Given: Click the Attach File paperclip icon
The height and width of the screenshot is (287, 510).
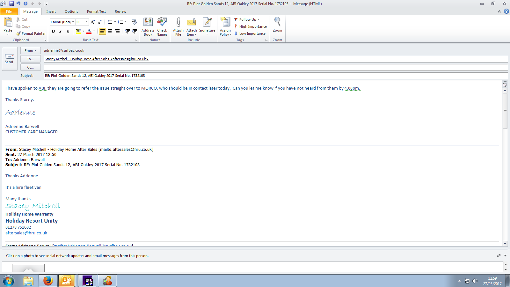Looking at the screenshot, I should [x=178, y=26].
